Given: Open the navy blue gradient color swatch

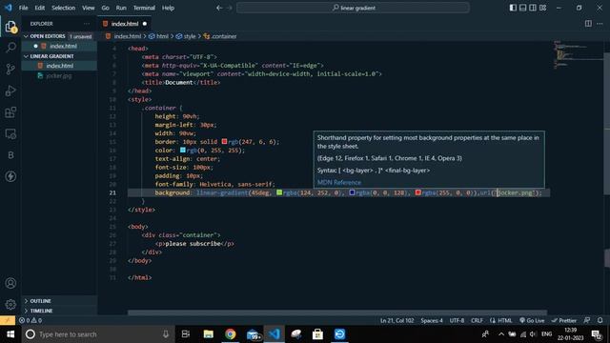Looking at the screenshot, I should pos(352,192).
